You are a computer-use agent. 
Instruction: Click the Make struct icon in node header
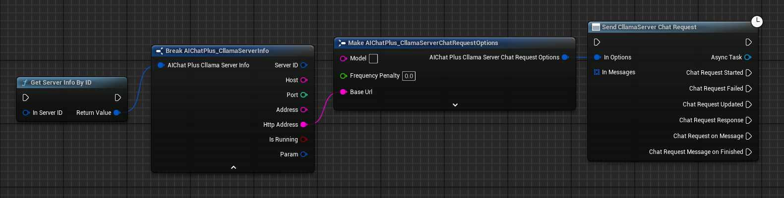pyautogui.click(x=342, y=43)
